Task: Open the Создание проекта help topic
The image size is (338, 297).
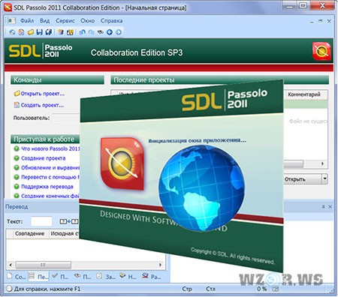Action: [x=44, y=158]
